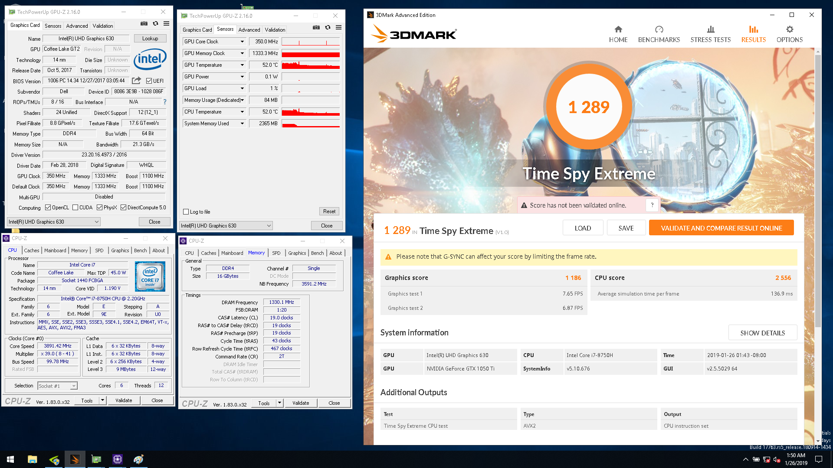Open the RESULTS section in 3DMark
The width and height of the screenshot is (833, 468).
pos(753,34)
